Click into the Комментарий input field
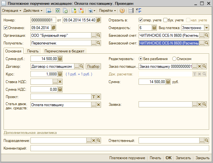The image size is (213, 163). point(120,148)
